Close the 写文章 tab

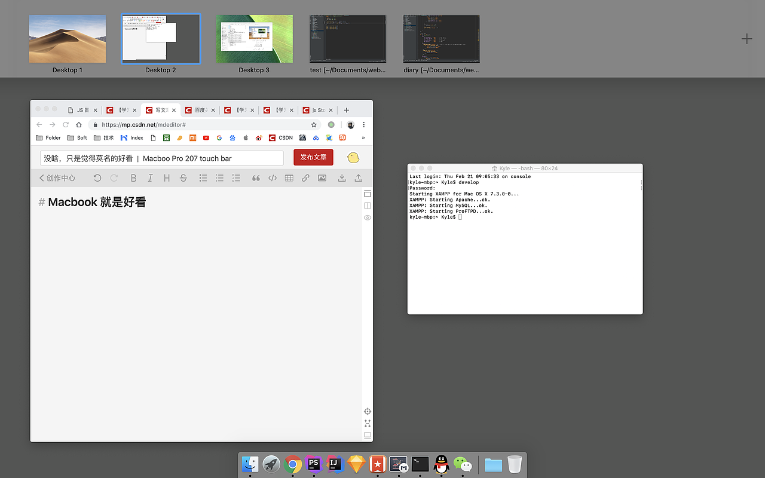click(174, 110)
